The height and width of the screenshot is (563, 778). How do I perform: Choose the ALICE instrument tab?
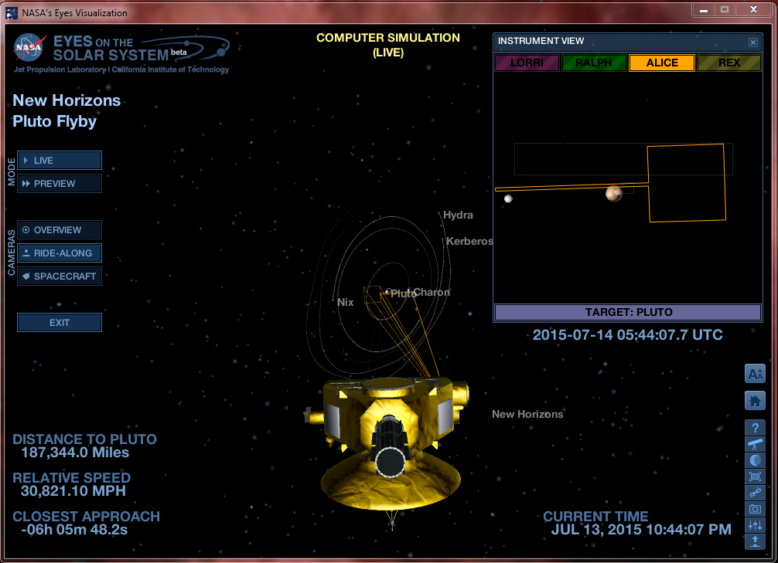(x=661, y=63)
